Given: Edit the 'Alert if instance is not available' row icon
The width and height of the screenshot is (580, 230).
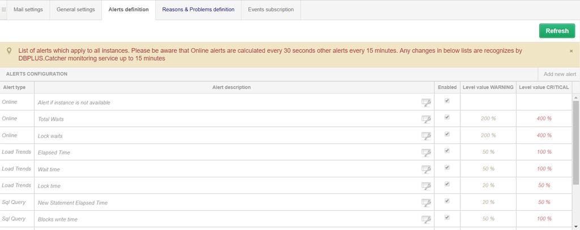Looking at the screenshot, I should point(426,103).
